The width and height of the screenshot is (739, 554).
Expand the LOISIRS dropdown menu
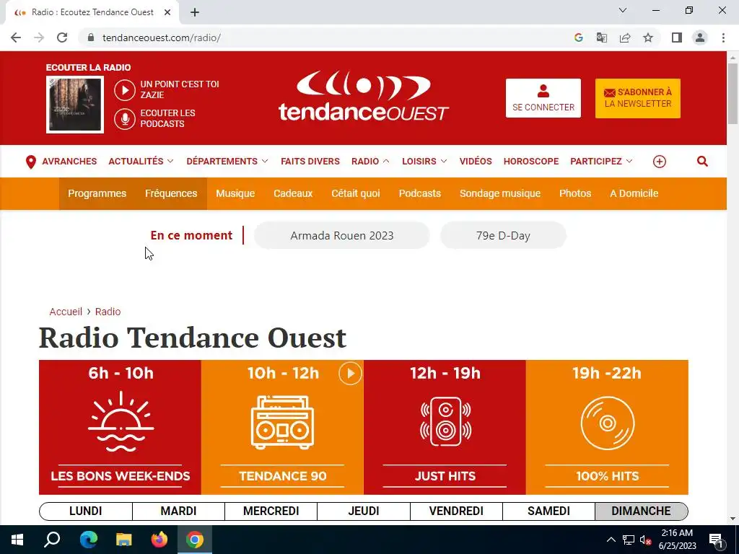(424, 161)
